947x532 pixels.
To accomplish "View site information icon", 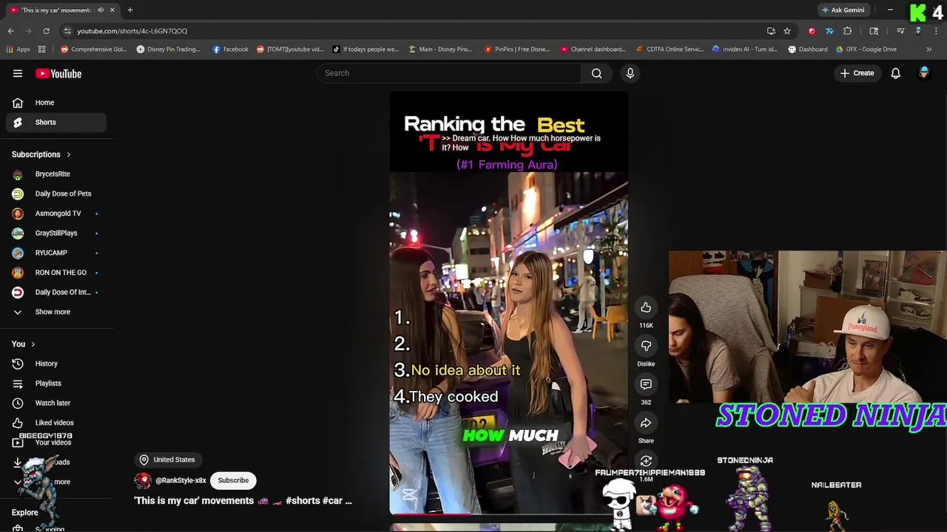I will click(x=67, y=31).
